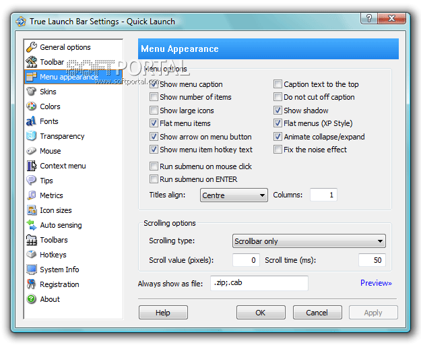This screenshot has height=345, width=421.
Task: Click the Skins shirt icon
Action: point(32,91)
